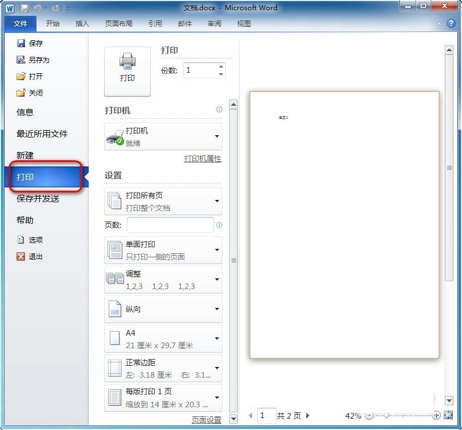Open the 打印机 printer selection dropdown
462x430 pixels.
[163, 137]
